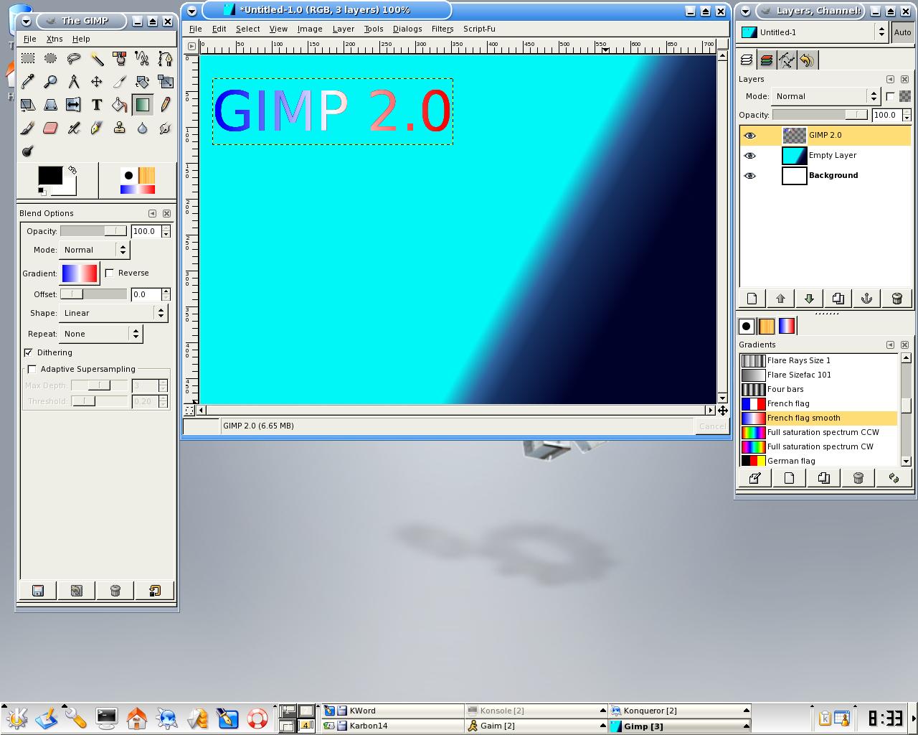The image size is (918, 735).
Task: Click the Blend Options Opacity slider
Action: (93, 231)
